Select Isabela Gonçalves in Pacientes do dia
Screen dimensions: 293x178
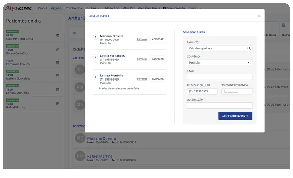click(x=18, y=78)
